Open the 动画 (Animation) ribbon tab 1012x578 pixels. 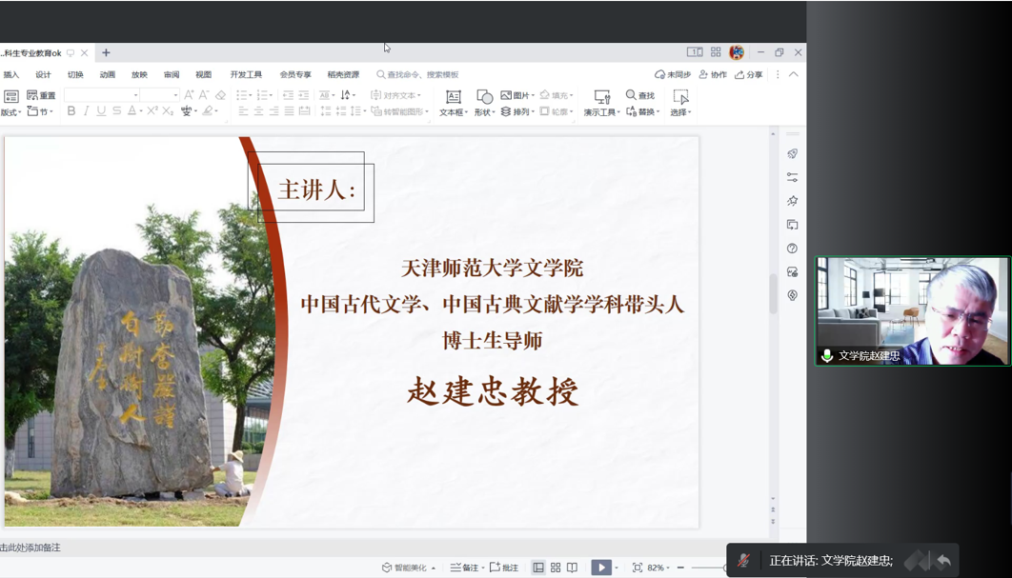point(108,74)
